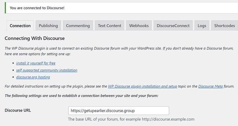Click the 'Discourse URL' field label
238x126 pixels.
(18, 110)
